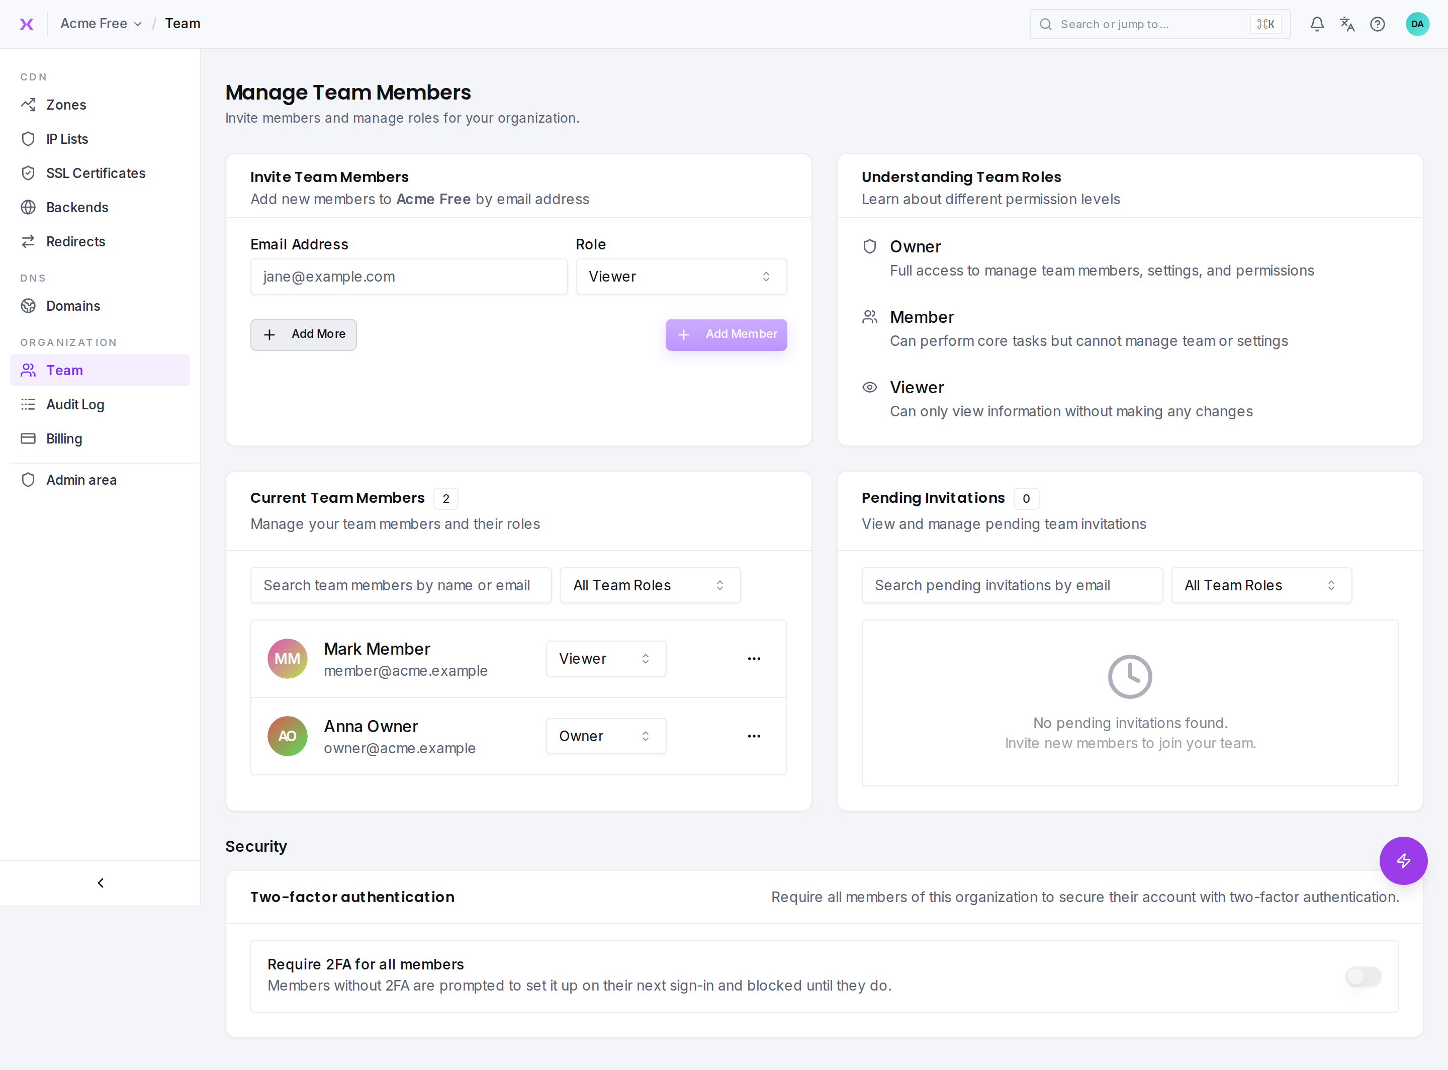Screen dimensions: 1448x1070
Task: Click the Add Member button
Action: (726, 334)
